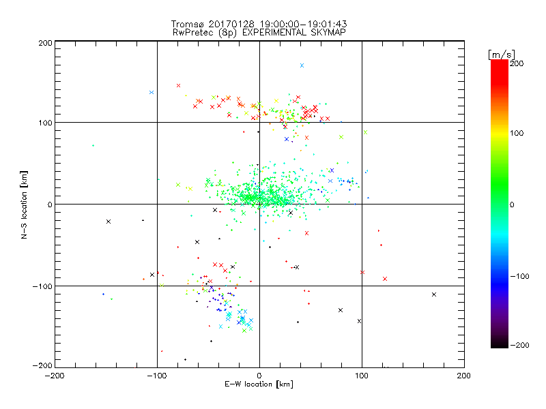Click the y-axis tick label "100"
Screen dimensions: 546x409
45,123
